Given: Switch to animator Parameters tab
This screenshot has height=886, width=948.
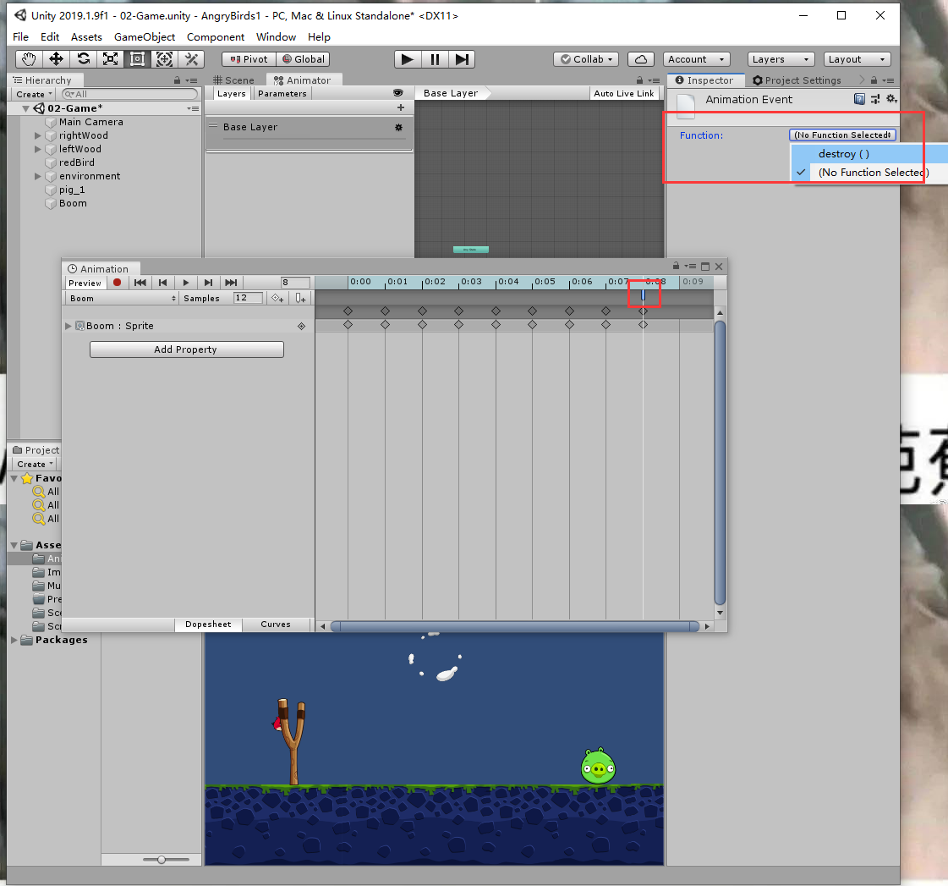Looking at the screenshot, I should [282, 93].
